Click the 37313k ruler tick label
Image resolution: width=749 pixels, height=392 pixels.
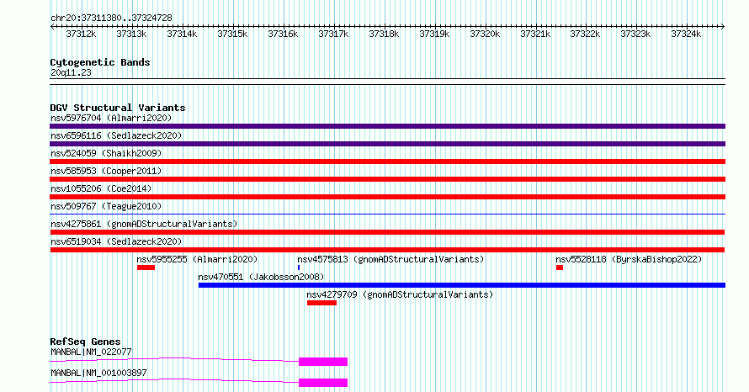click(x=131, y=34)
